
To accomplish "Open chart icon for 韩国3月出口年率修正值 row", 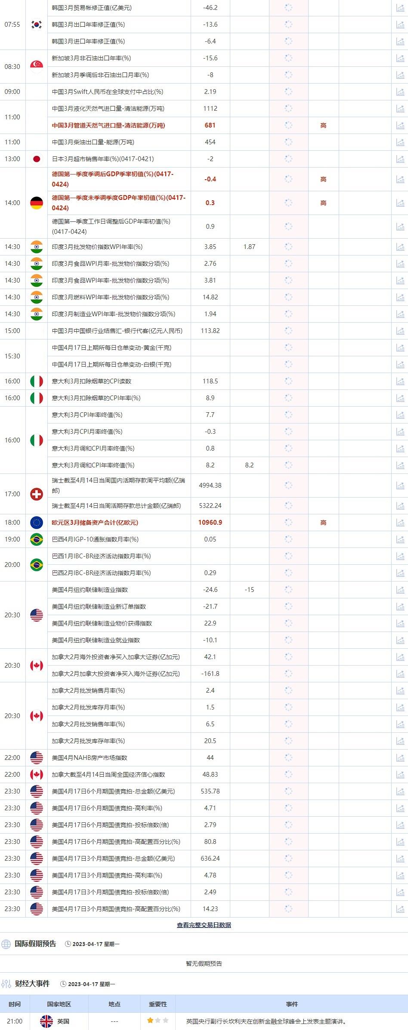I will [400, 25].
